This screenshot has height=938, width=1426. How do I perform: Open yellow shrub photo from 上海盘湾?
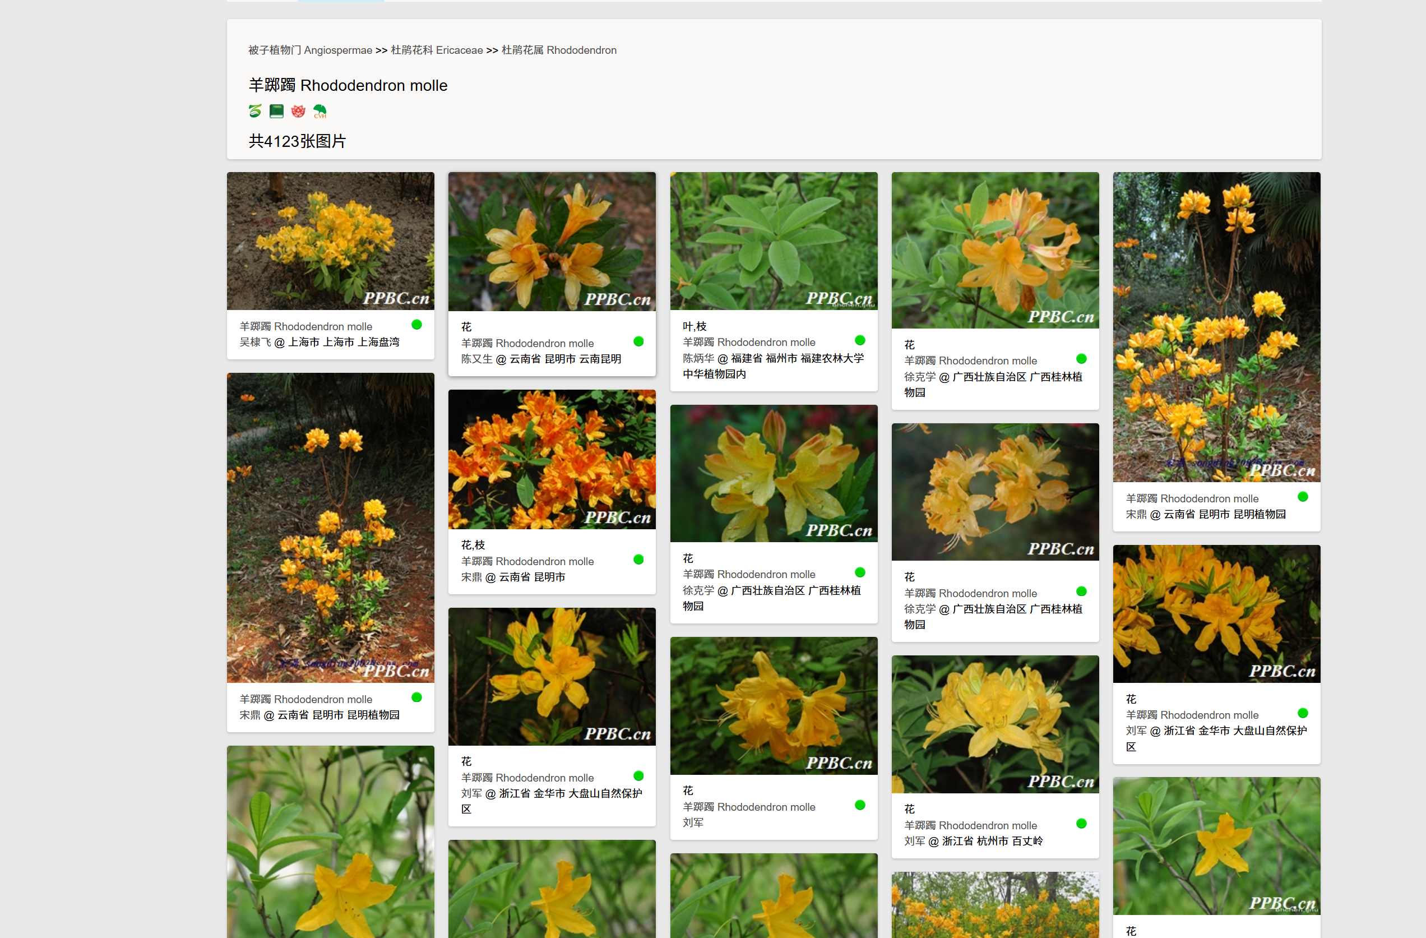(330, 241)
